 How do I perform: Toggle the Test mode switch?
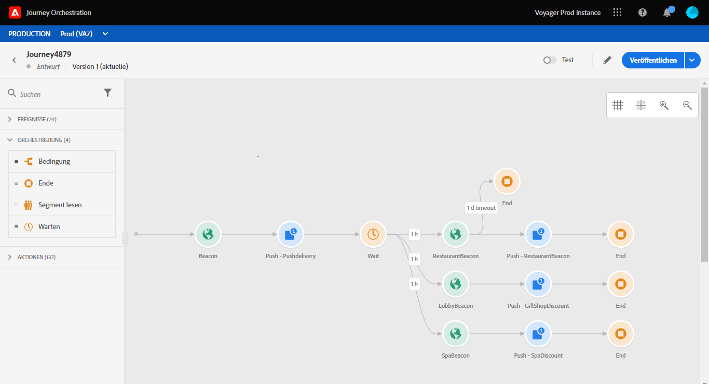point(550,60)
